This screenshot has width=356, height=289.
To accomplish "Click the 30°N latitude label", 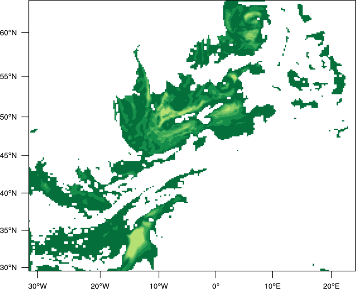I will (8, 268).
